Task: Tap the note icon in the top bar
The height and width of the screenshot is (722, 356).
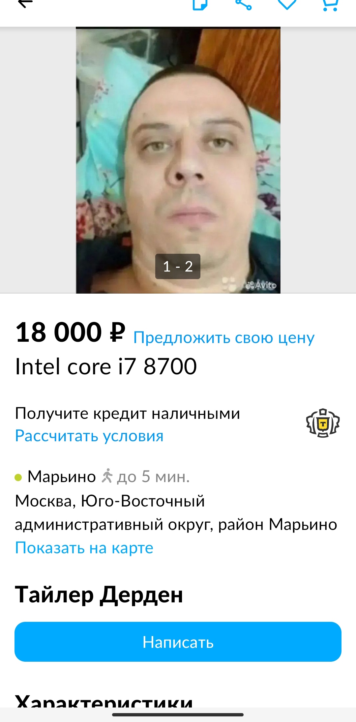Action: coord(200,4)
